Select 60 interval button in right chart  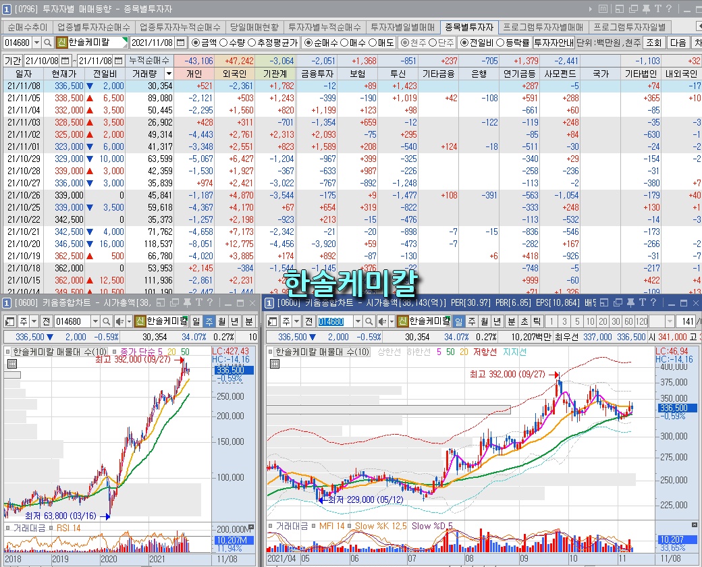coord(628,321)
